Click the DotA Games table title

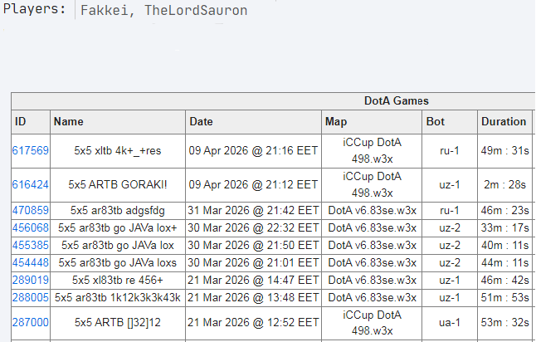397,101
